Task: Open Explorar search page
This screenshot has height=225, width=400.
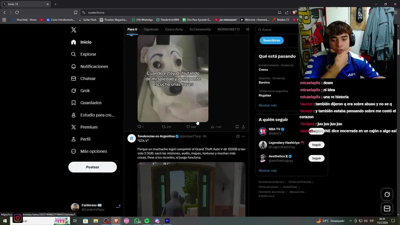Action: tap(83, 54)
